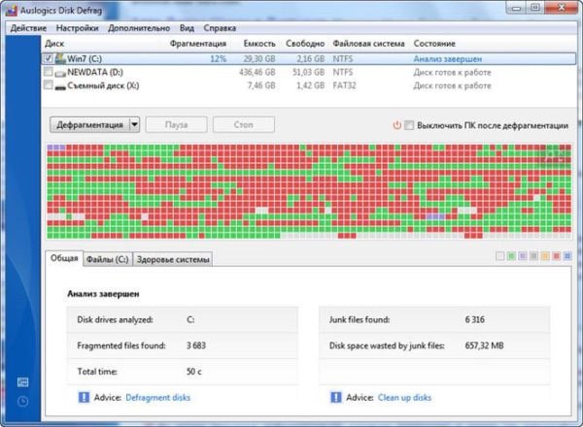Click the blue legend square at far right
Image resolution: width=583 pixels, height=427 pixels.
pos(567,256)
